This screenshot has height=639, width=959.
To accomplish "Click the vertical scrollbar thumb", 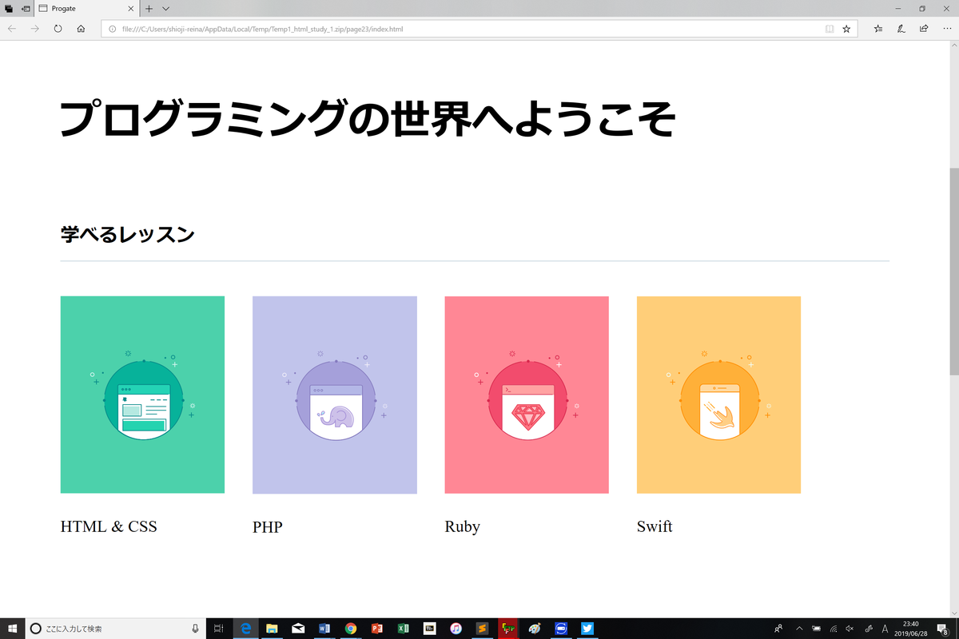I will (x=953, y=272).
